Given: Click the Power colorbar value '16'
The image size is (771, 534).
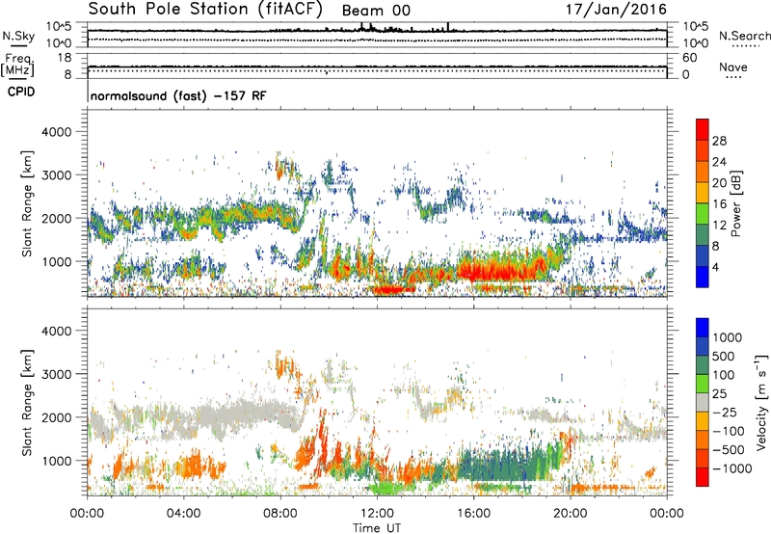Looking at the screenshot, I should pos(719,204).
